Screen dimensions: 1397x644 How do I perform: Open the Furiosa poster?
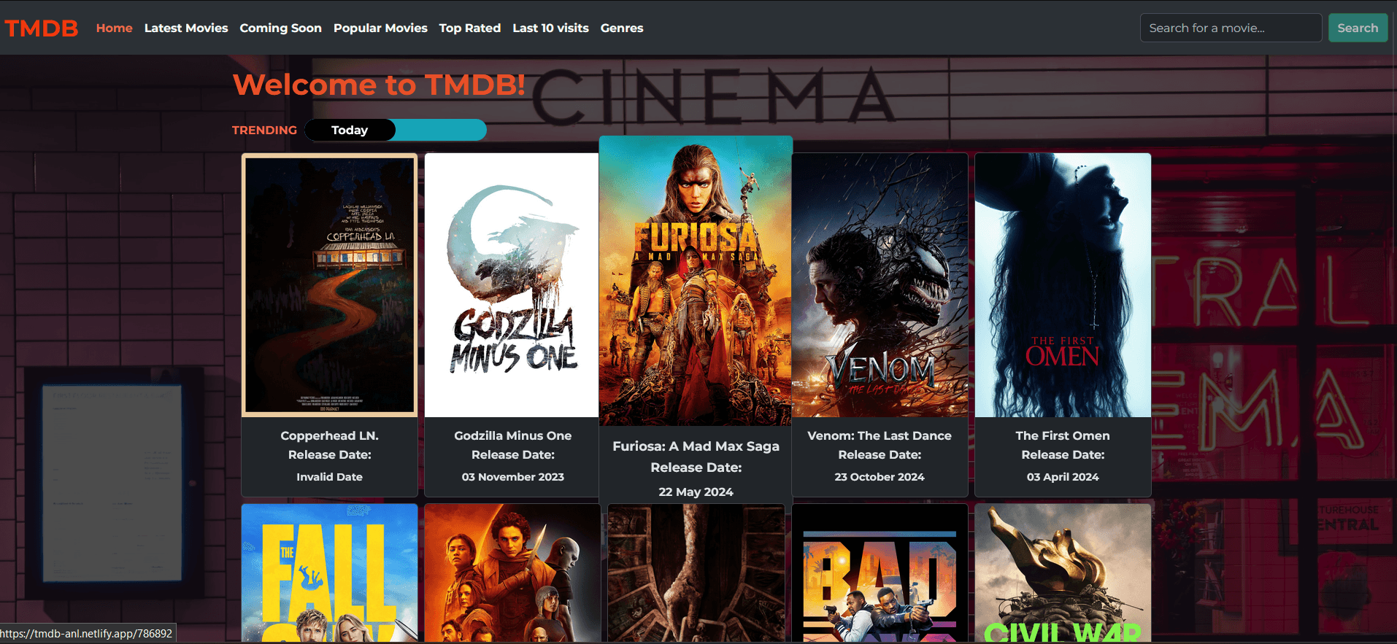(x=696, y=281)
